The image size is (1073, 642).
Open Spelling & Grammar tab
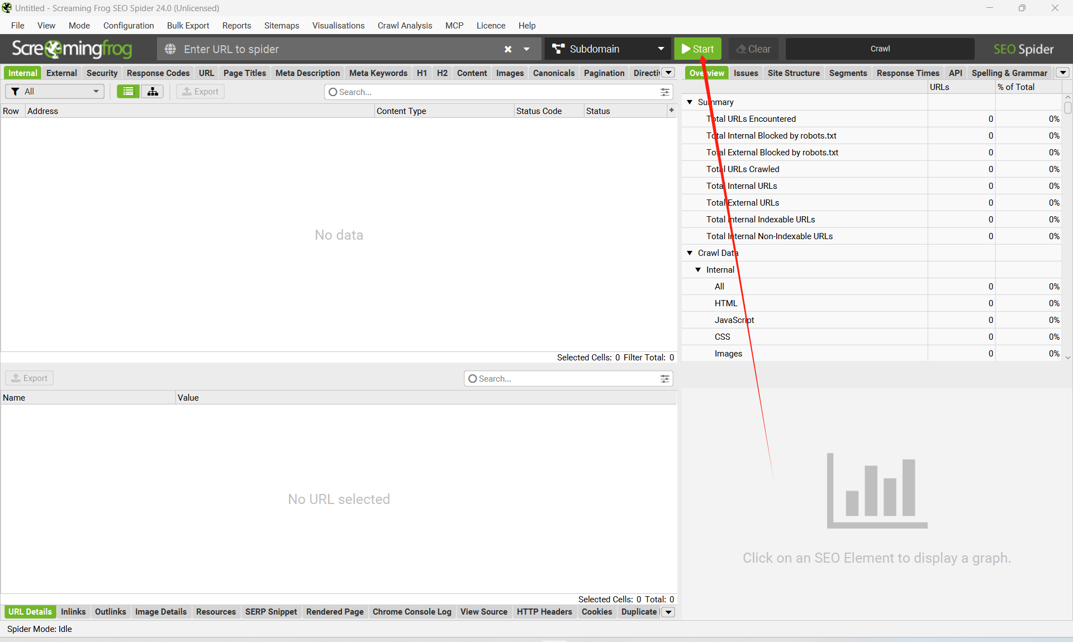coord(1009,73)
